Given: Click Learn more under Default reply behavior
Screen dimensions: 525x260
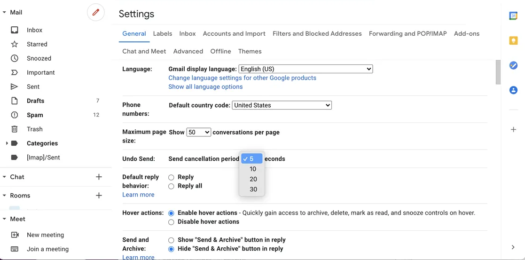Looking at the screenshot, I should pyautogui.click(x=138, y=195).
